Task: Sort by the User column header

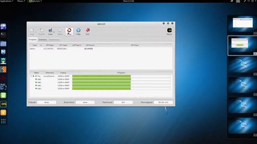Action: [x=35, y=45]
